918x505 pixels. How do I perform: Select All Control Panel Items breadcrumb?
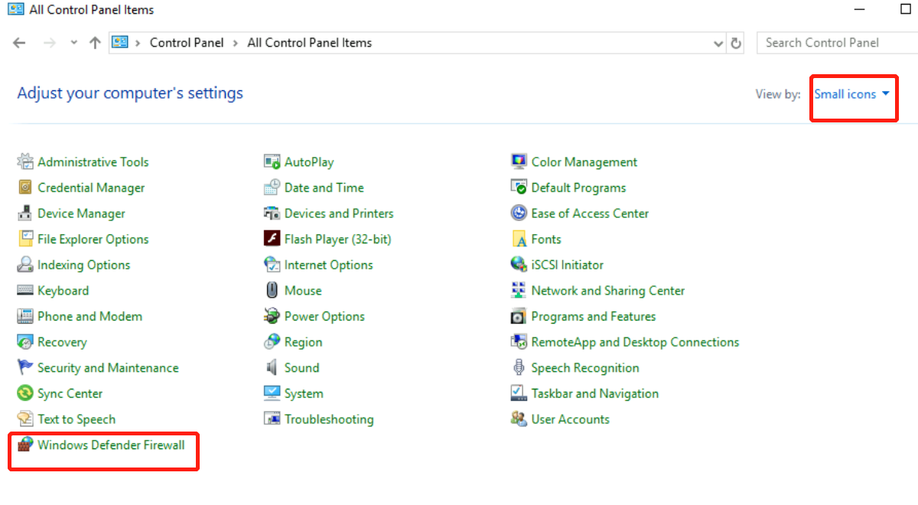309,43
